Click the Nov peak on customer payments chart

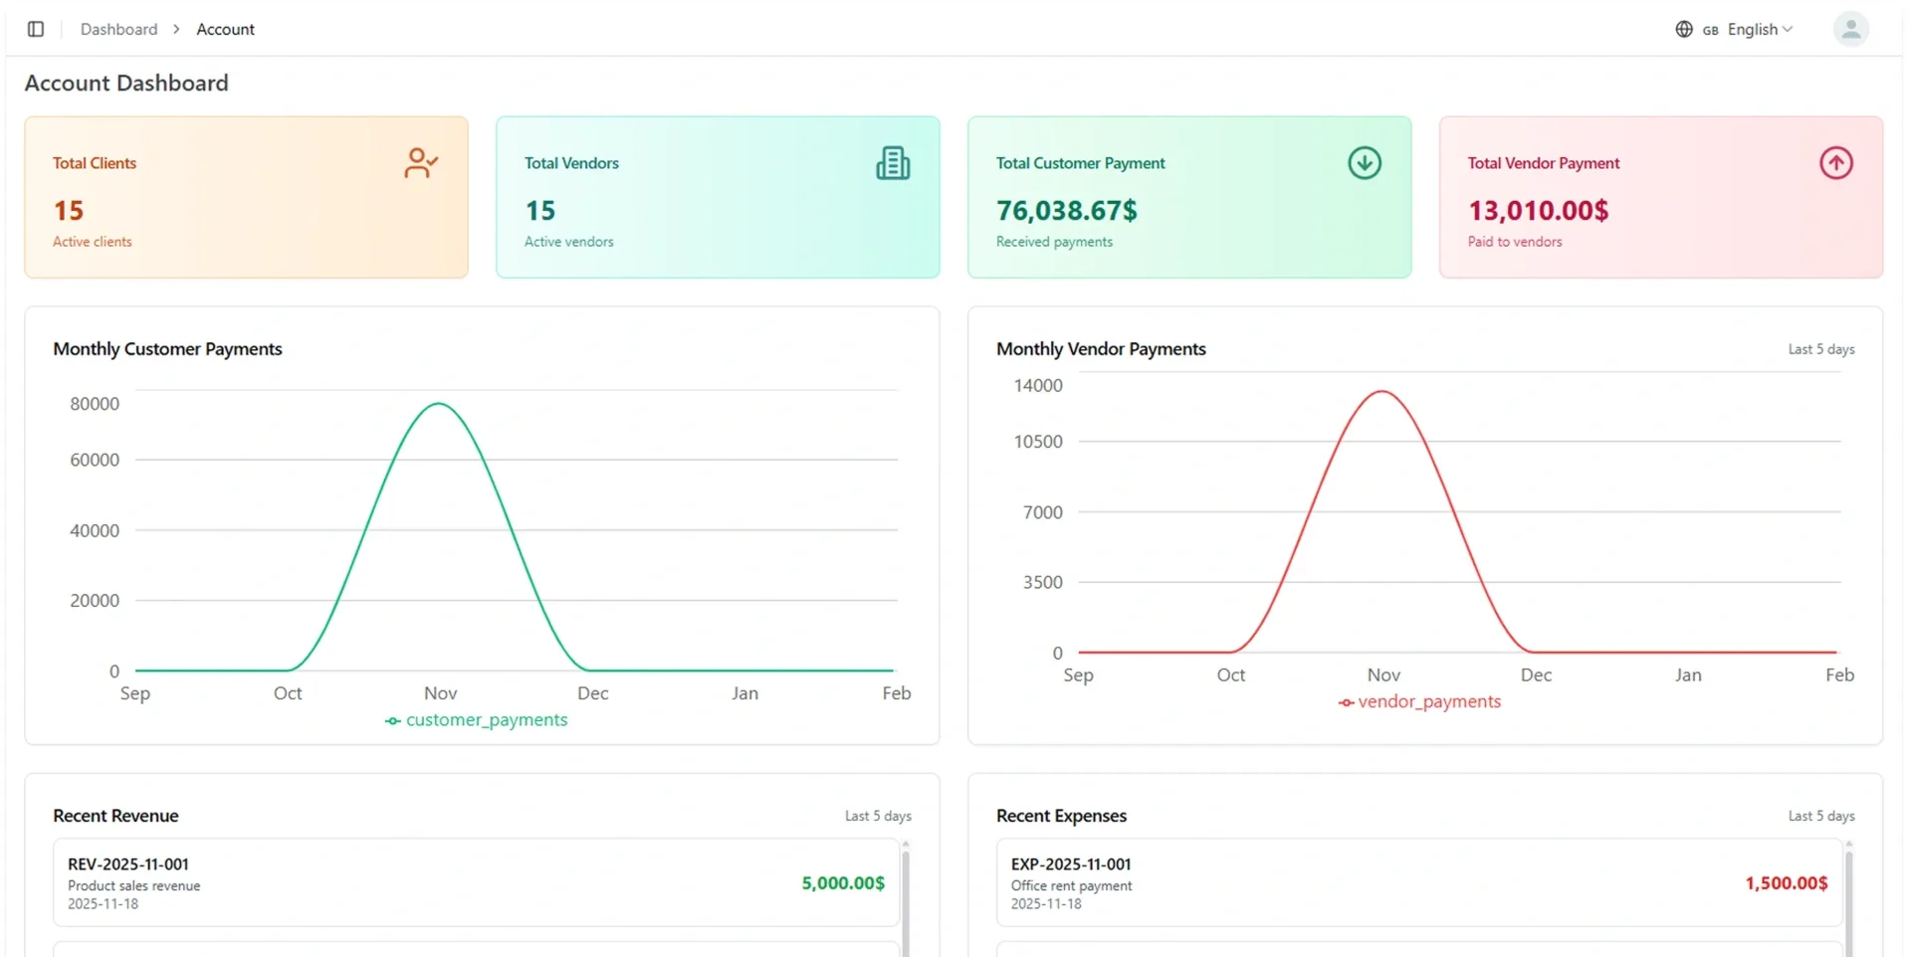click(439, 404)
